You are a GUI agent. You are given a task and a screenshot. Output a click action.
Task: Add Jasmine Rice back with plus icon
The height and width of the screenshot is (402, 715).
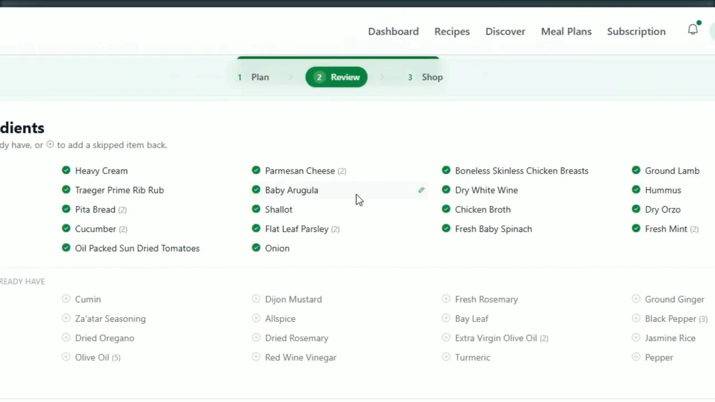636,338
